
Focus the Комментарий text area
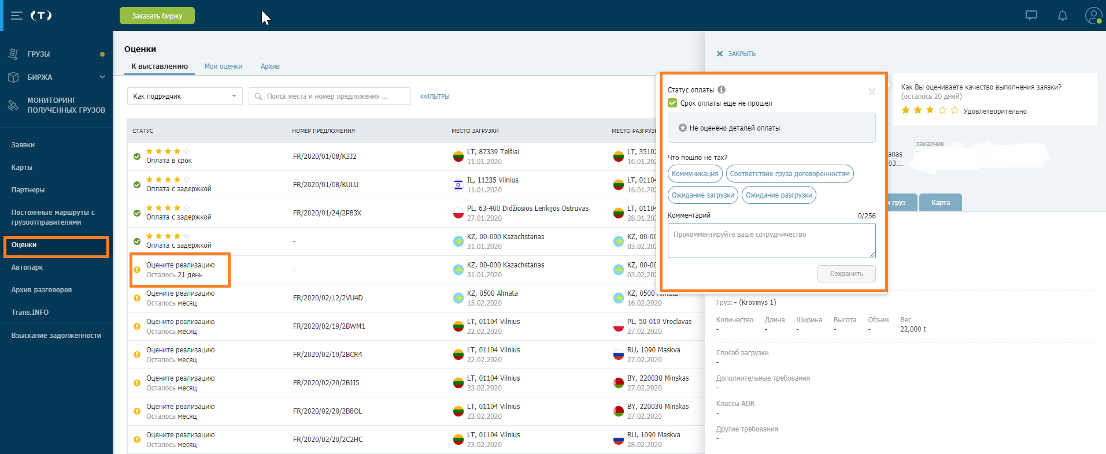[x=771, y=241]
